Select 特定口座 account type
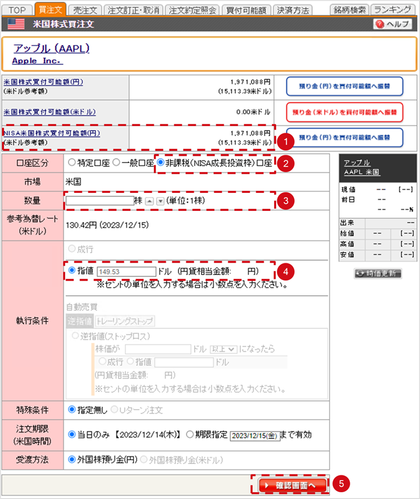The height and width of the screenshot is (499, 420). click(x=72, y=163)
